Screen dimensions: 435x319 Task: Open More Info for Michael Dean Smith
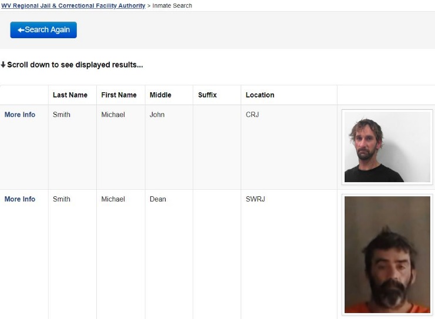20,199
